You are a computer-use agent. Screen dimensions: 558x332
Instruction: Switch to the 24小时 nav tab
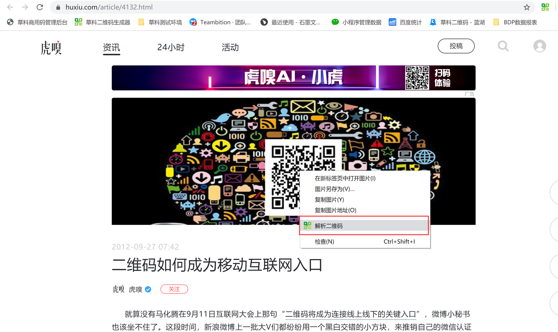171,47
